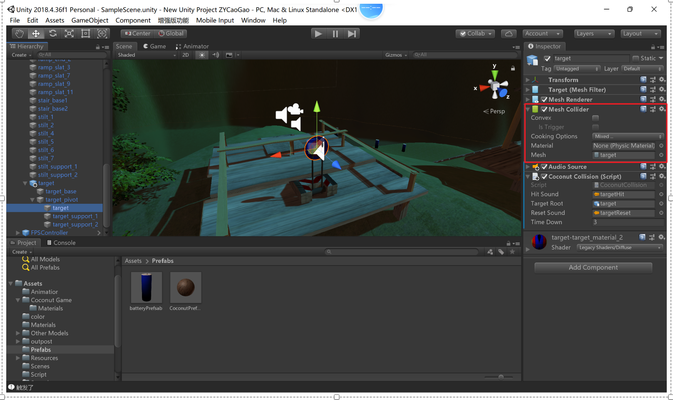
Task: Open the Shaded draw mode dropdown
Action: [x=147, y=55]
